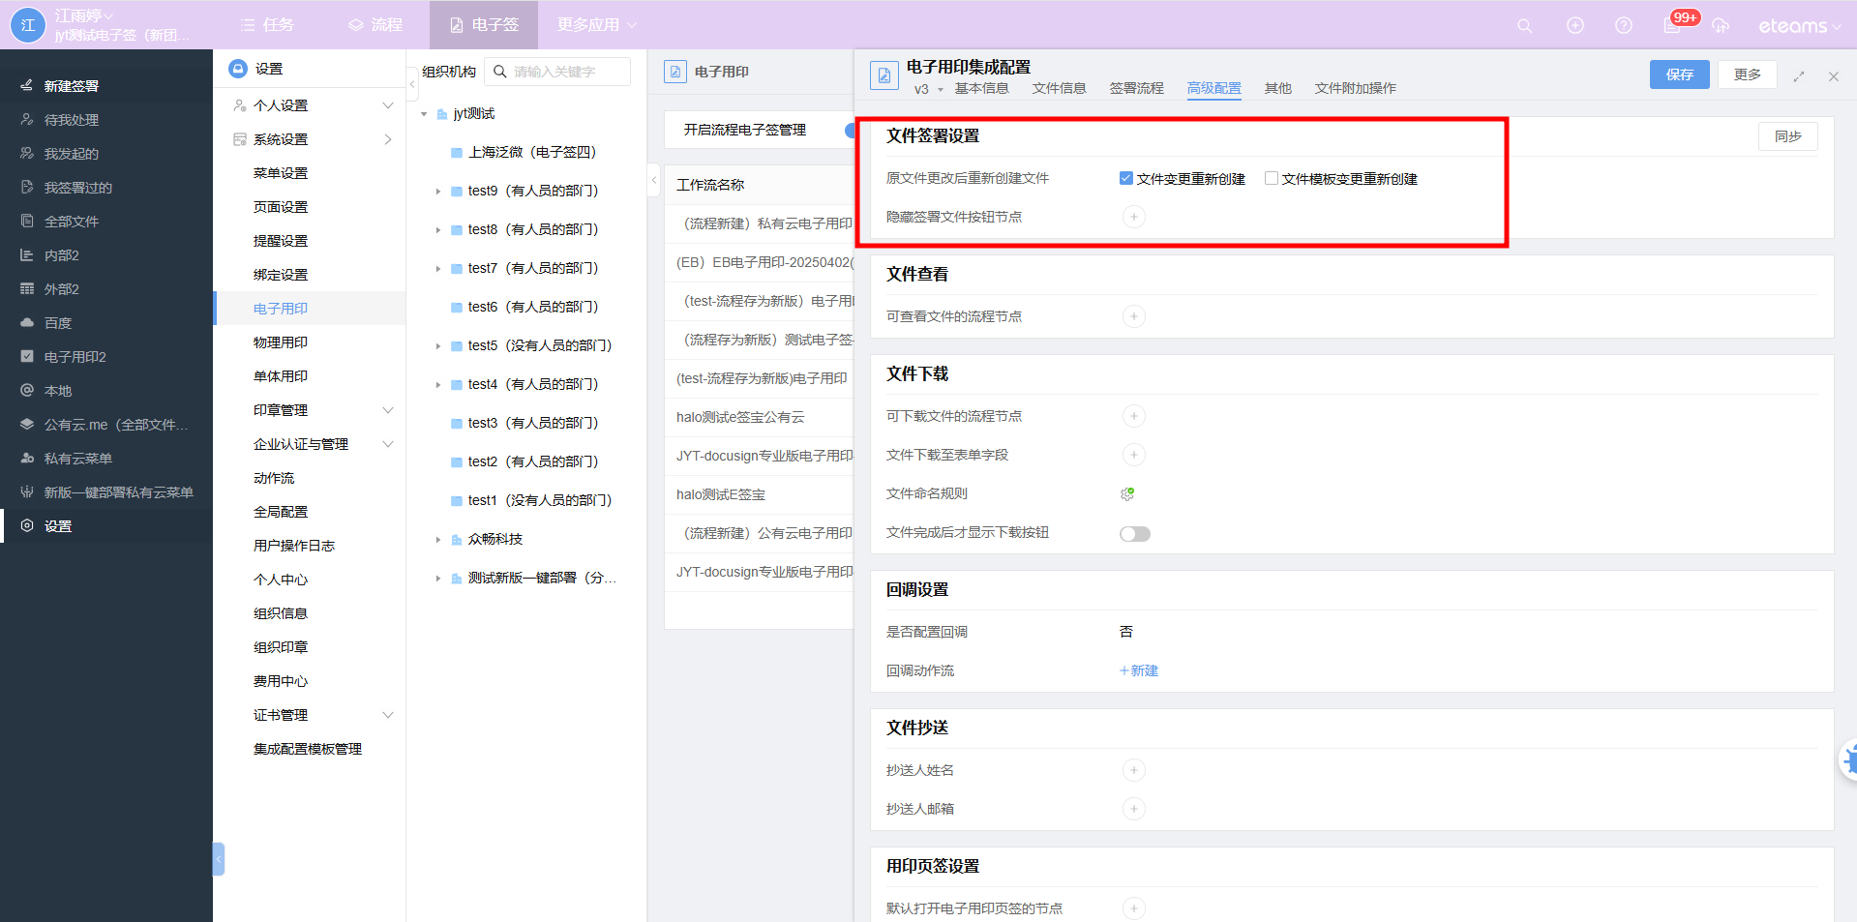The height and width of the screenshot is (922, 1857).
Task: Add node for hidden sign file button
Action: pos(1133,217)
